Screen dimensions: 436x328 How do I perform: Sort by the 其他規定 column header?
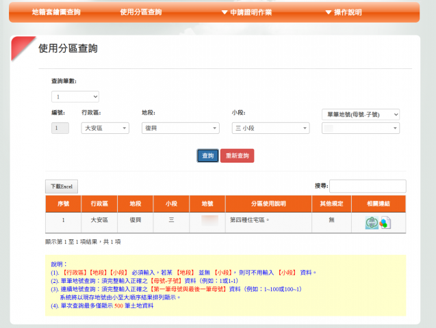(331, 204)
